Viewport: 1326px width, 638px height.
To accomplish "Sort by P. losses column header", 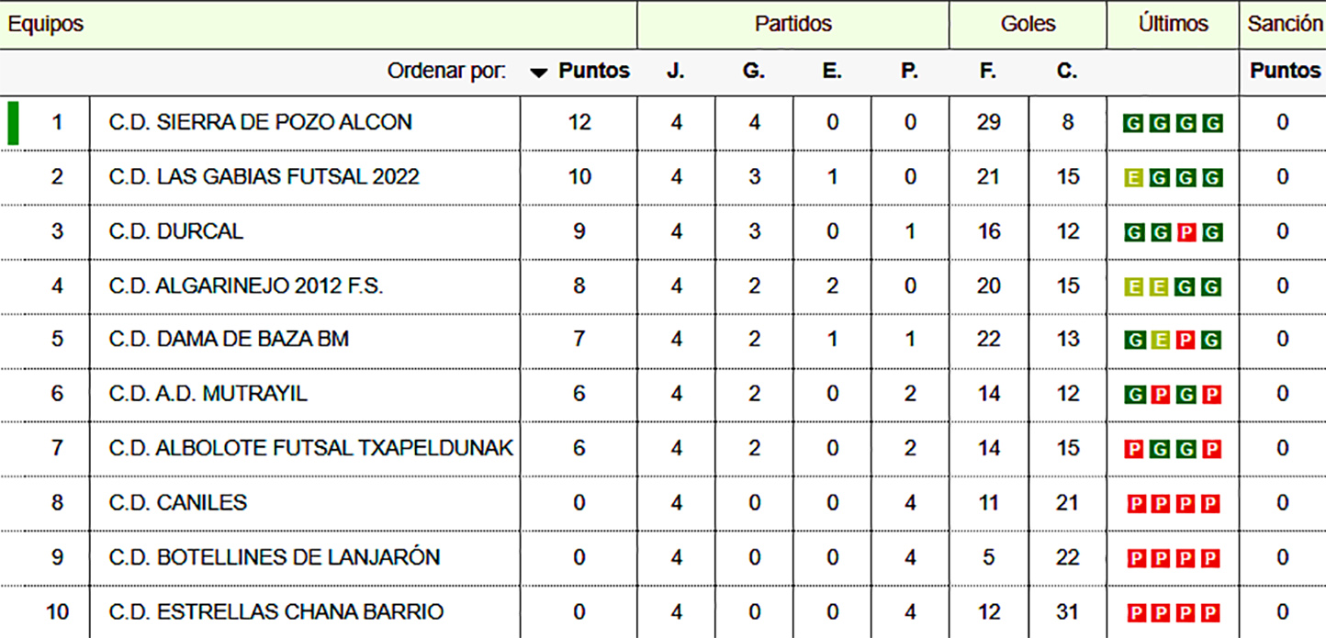I will (x=909, y=72).
